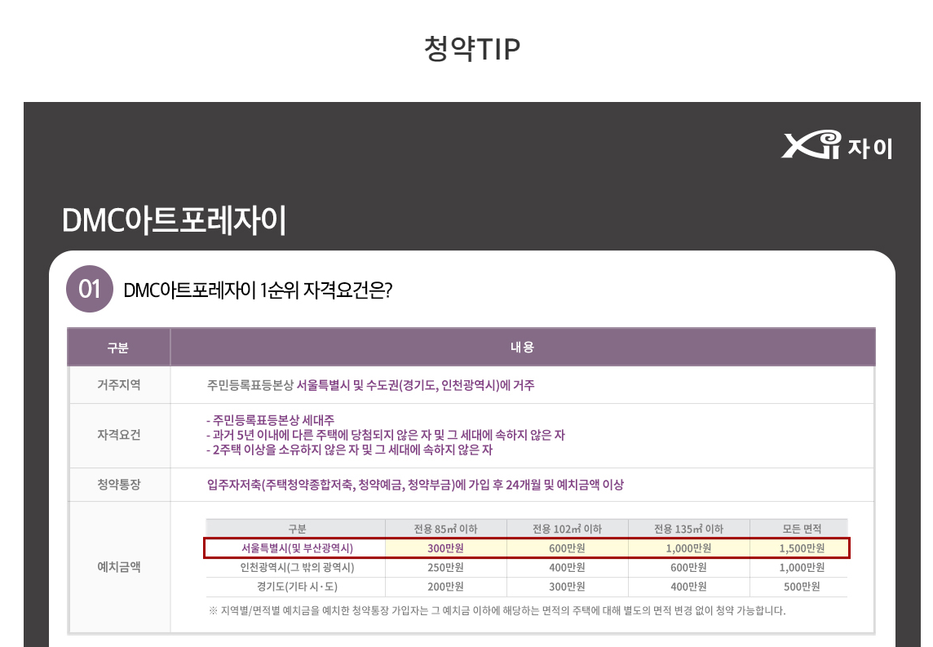Click the Xi 자이 logo
The height and width of the screenshot is (647, 933).
pos(837,145)
